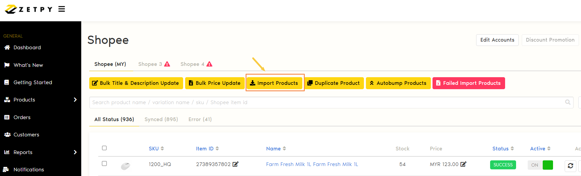
Task: Check the Farm Fresh Milk row checkbox
Action: coord(104,164)
